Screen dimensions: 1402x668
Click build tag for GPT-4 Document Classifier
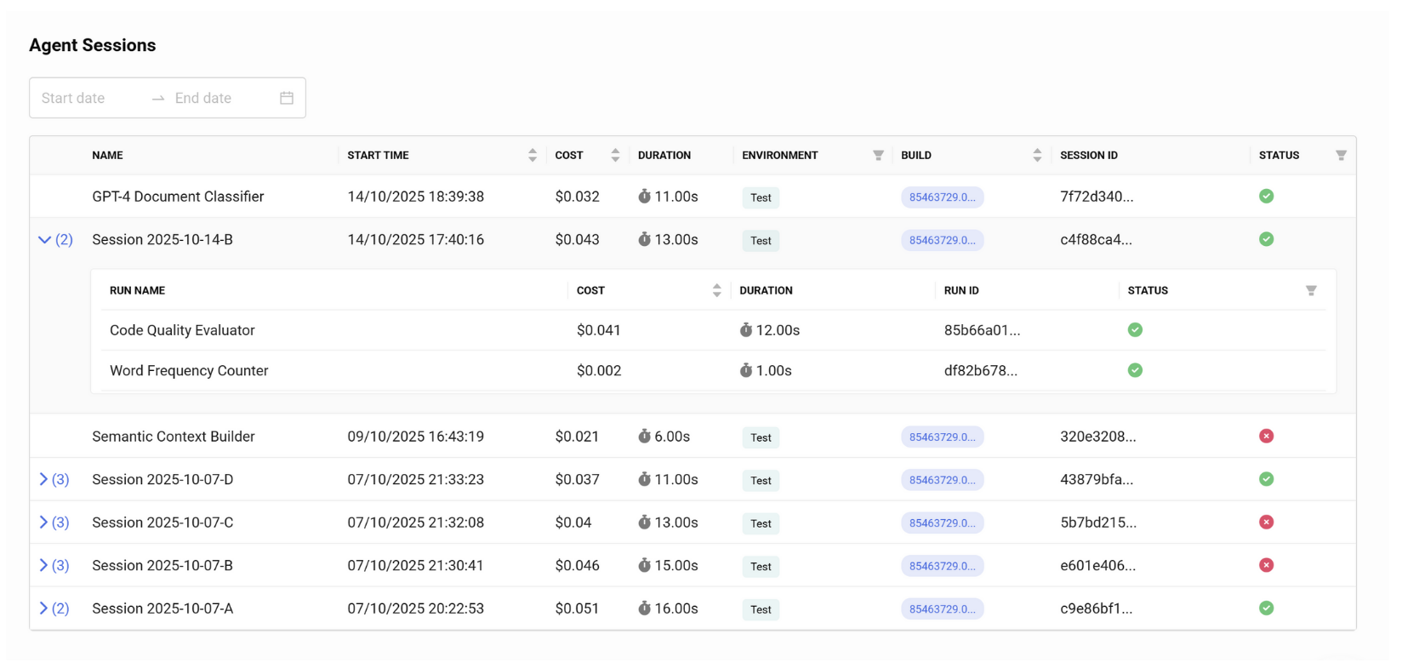942,197
